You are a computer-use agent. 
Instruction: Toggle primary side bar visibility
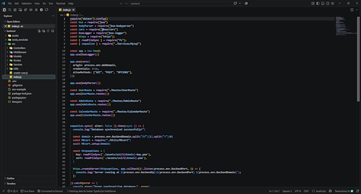coord(317,4)
